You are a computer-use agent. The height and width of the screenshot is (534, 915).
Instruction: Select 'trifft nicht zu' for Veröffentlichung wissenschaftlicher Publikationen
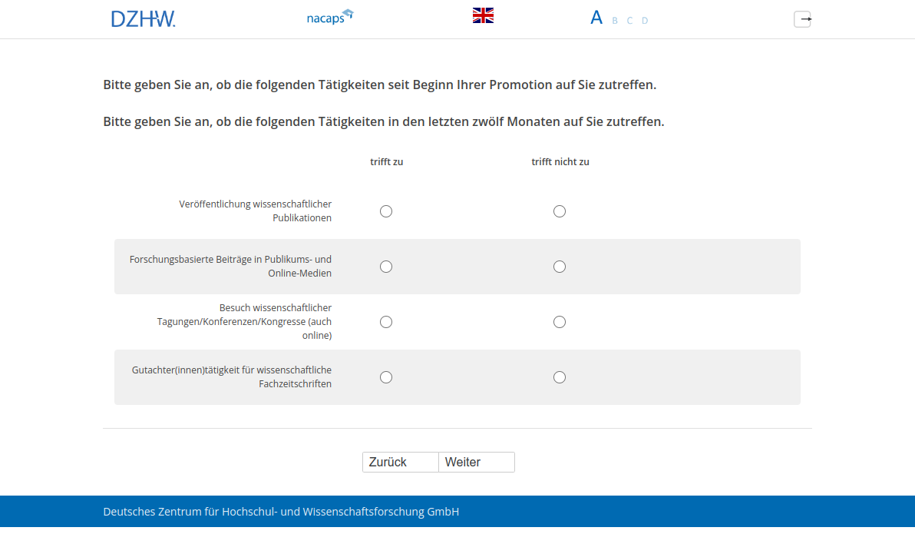click(560, 211)
